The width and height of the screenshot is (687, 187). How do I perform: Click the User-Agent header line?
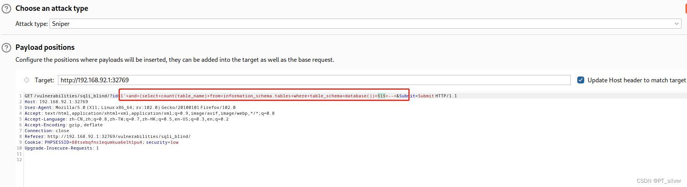click(x=130, y=107)
